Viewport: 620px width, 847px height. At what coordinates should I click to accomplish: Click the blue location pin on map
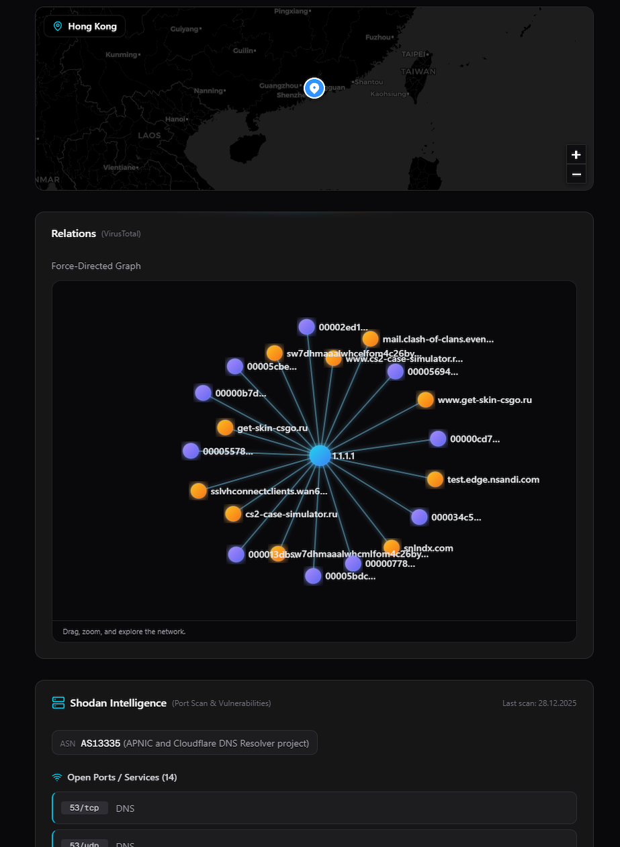click(x=314, y=88)
